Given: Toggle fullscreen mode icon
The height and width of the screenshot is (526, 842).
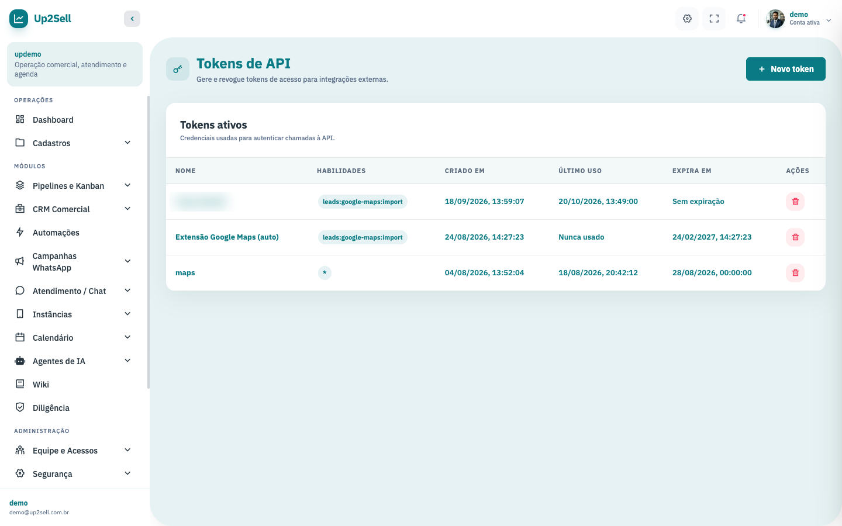Looking at the screenshot, I should (x=714, y=19).
